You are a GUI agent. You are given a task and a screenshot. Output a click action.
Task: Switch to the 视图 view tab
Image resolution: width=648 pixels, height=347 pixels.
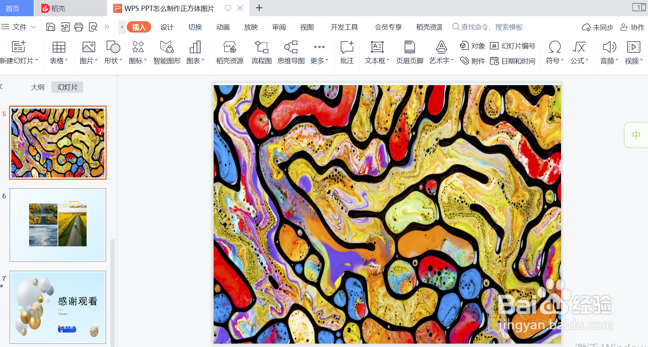(307, 27)
